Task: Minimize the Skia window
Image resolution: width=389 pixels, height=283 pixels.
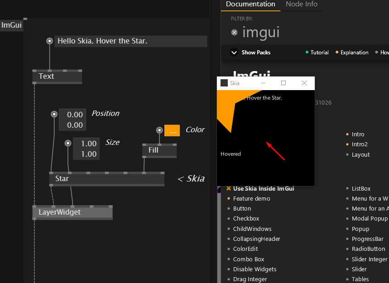Action: pyautogui.click(x=263, y=83)
